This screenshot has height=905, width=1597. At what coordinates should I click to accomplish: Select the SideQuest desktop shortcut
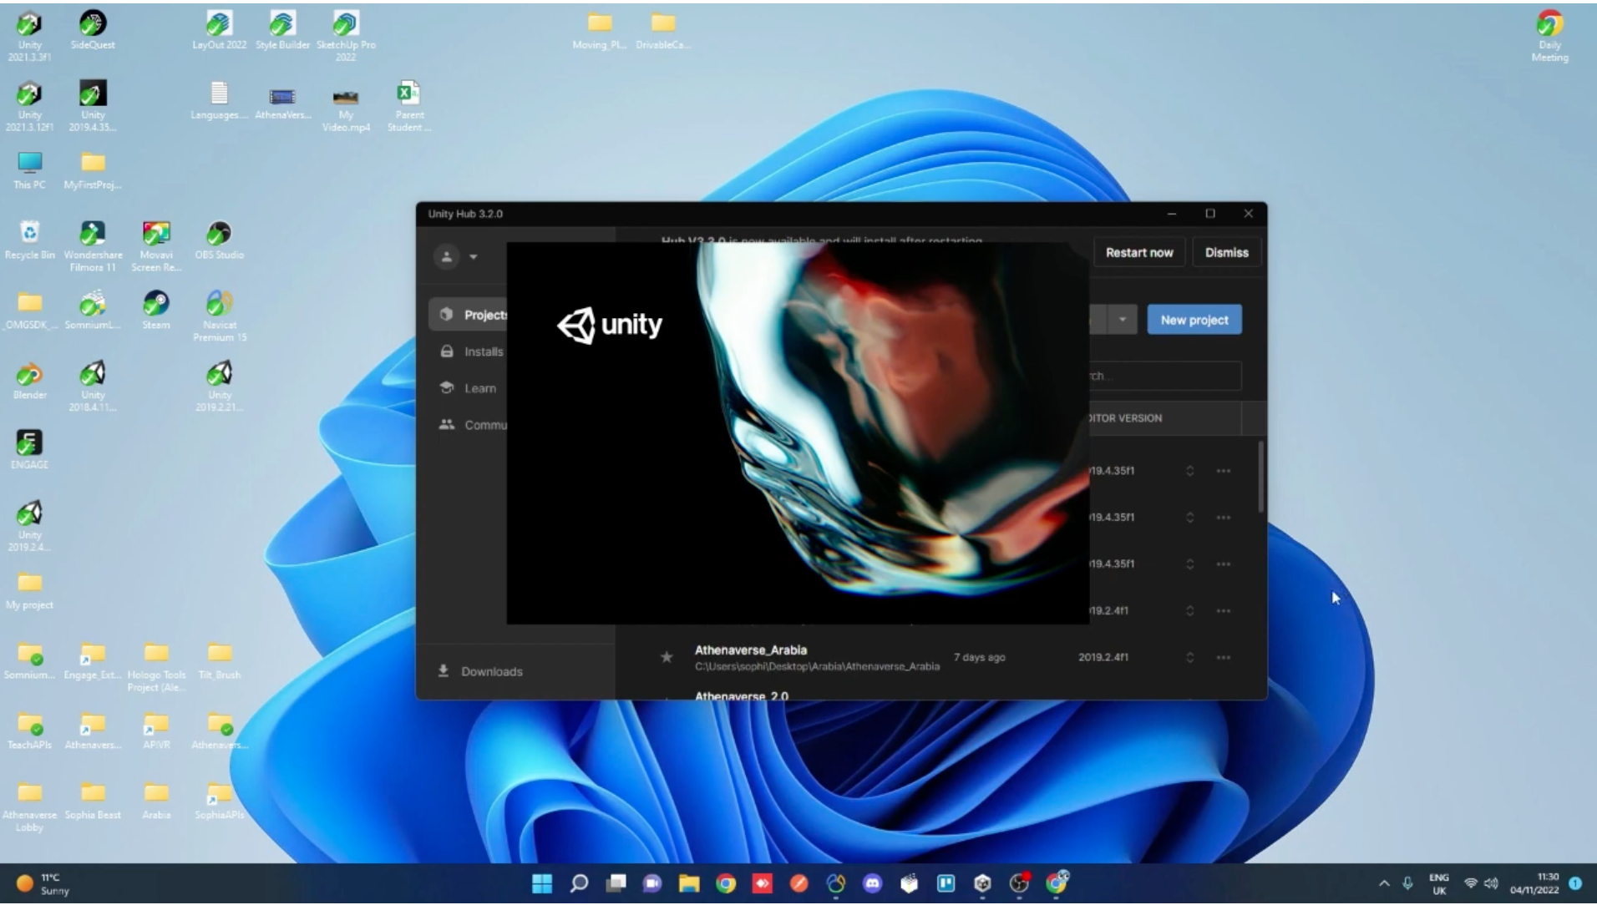93,29
